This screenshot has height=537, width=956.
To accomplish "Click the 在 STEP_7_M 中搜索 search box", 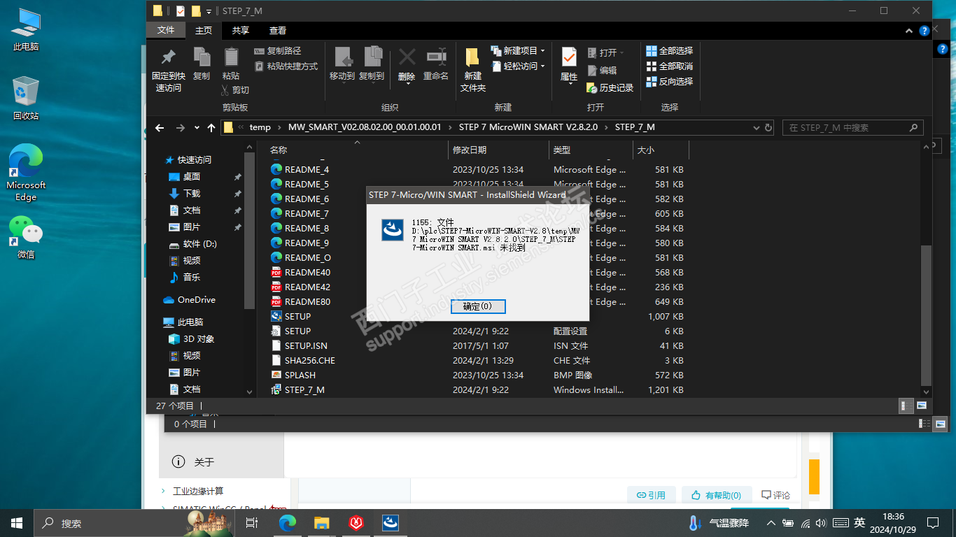I will pyautogui.click(x=852, y=128).
